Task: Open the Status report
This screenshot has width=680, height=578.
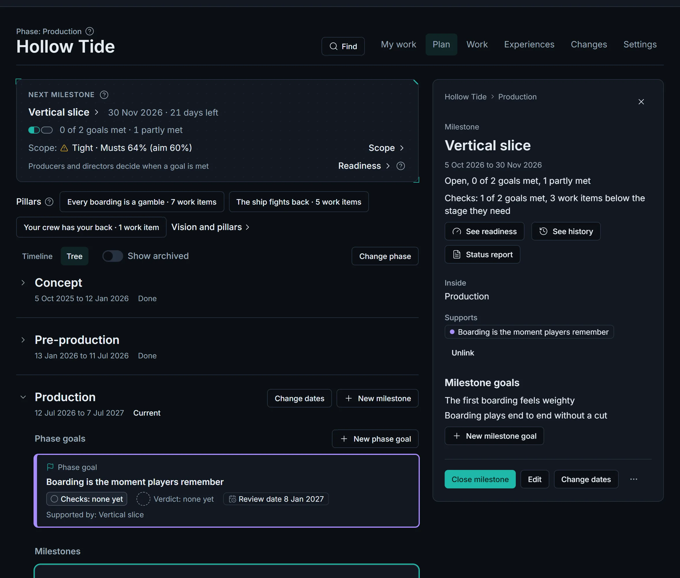Action: click(482, 255)
